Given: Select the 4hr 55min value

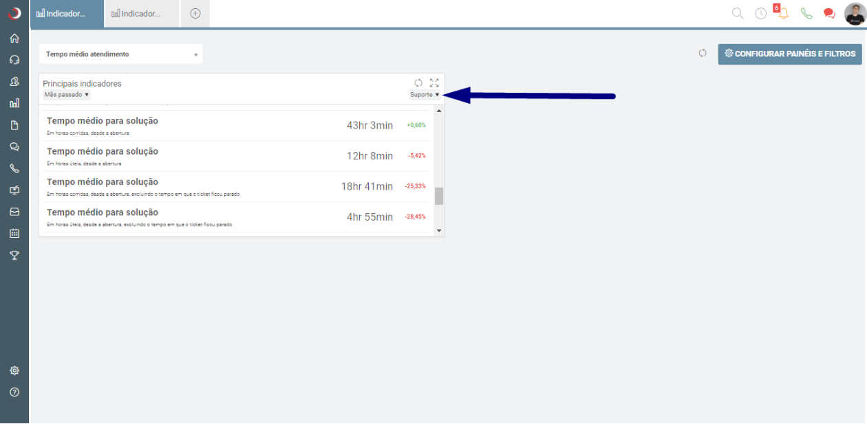Looking at the screenshot, I should click(370, 217).
